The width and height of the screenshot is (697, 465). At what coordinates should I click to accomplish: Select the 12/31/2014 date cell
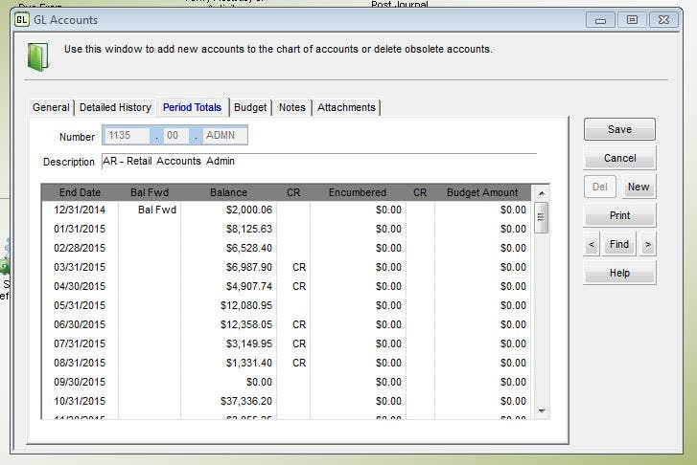pos(80,210)
